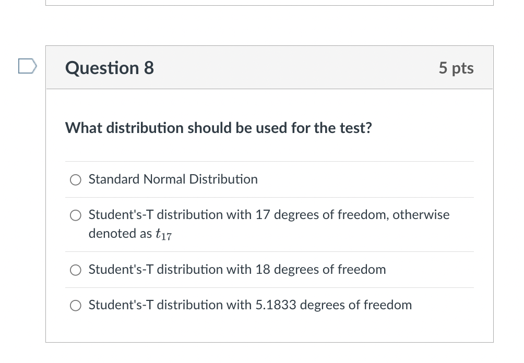Click the Standard Normal Distribution answer text
The height and width of the screenshot is (363, 524).
pos(173,179)
